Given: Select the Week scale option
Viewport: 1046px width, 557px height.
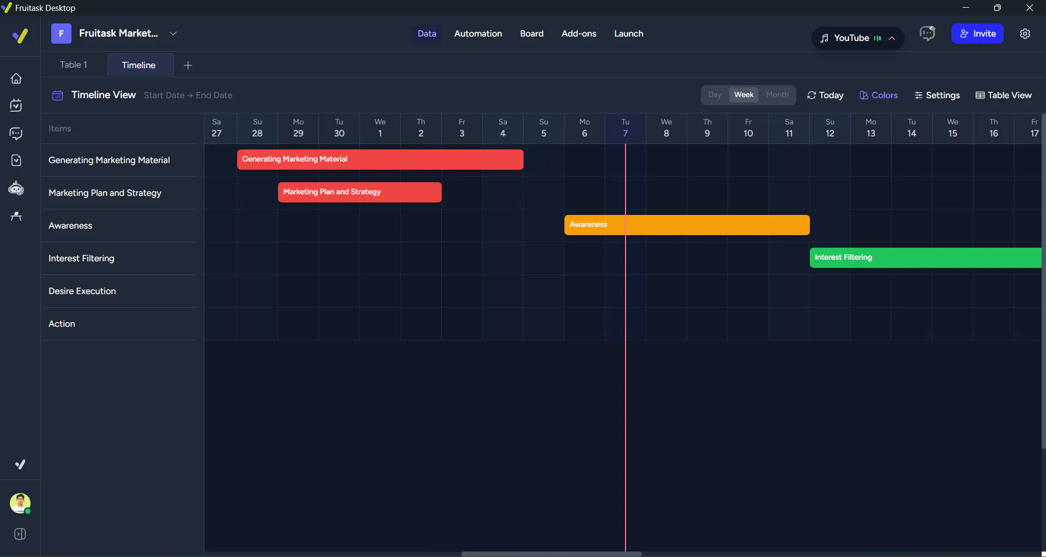Looking at the screenshot, I should pyautogui.click(x=744, y=95).
